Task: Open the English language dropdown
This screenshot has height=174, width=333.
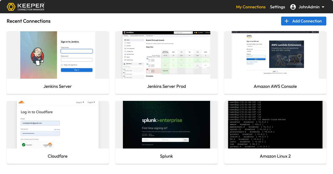Action: tap(91, 102)
